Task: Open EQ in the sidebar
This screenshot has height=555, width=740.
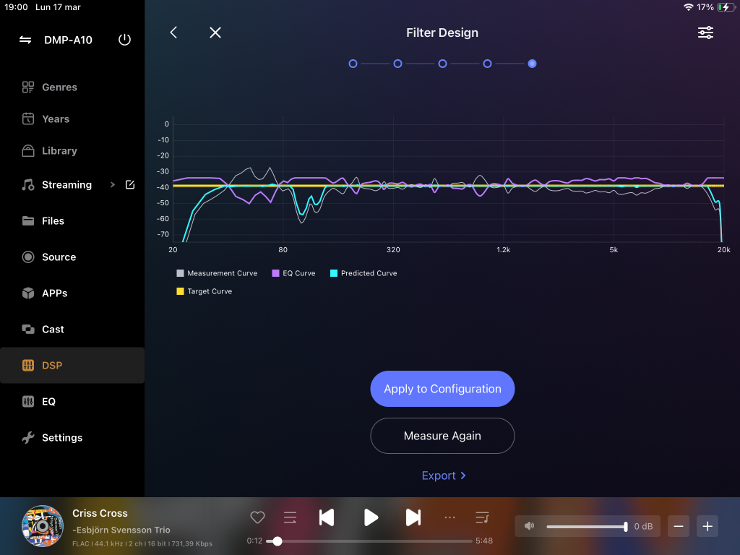Action: point(72,402)
